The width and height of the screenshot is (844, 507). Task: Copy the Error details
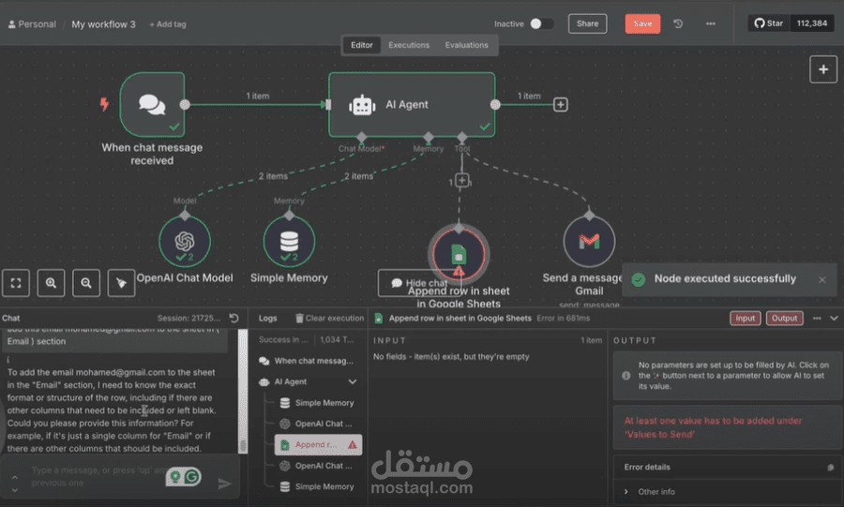pos(831,468)
